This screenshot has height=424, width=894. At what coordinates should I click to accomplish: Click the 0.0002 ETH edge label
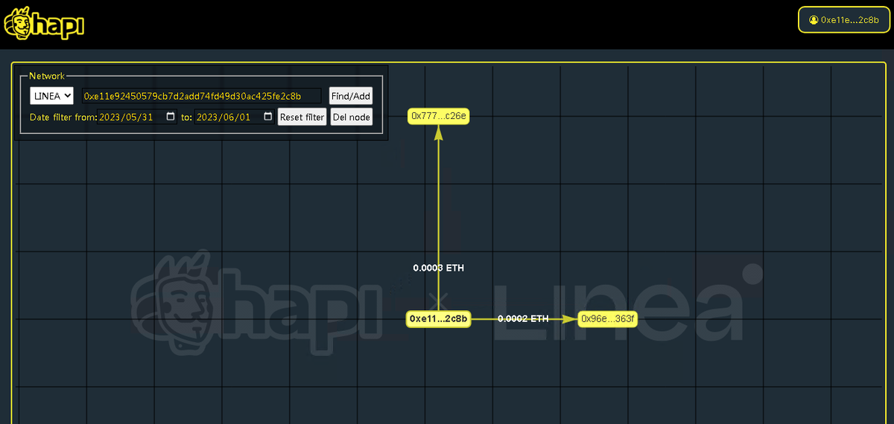523,318
